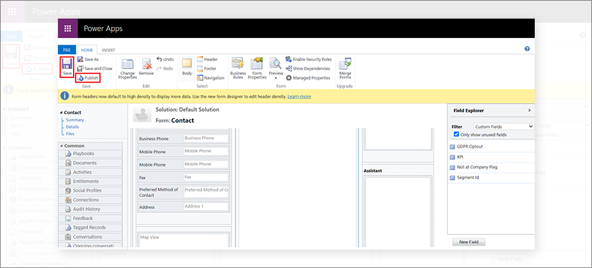Collapse the Field Explorer panel arrow
Viewport: 592px width, 268px height.
pyautogui.click(x=529, y=110)
